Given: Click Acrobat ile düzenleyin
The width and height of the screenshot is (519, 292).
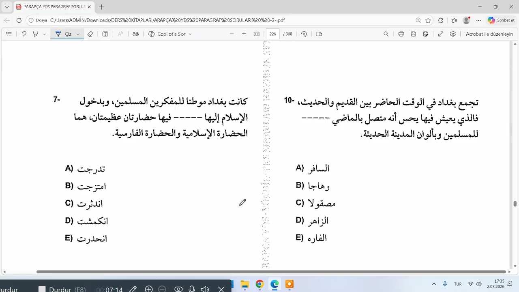Looking at the screenshot, I should coord(489,34).
